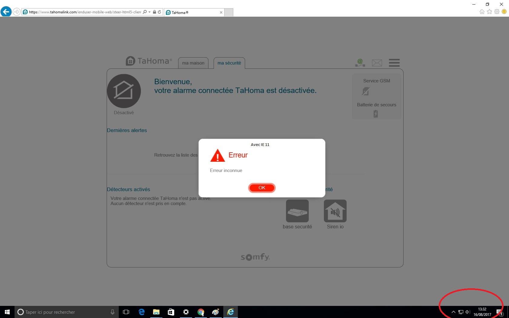Image resolution: width=509 pixels, height=318 pixels.
Task: Expand the address bar dropdown arrow
Action: point(150,12)
